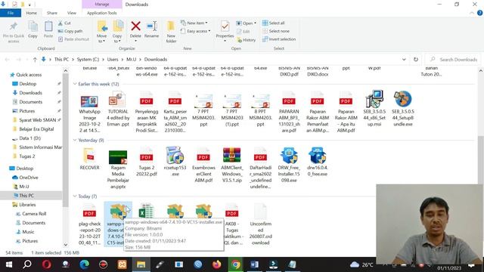This screenshot has width=484, height=272.
Task: Launch Google Chrome from the taskbar
Action: click(x=235, y=264)
